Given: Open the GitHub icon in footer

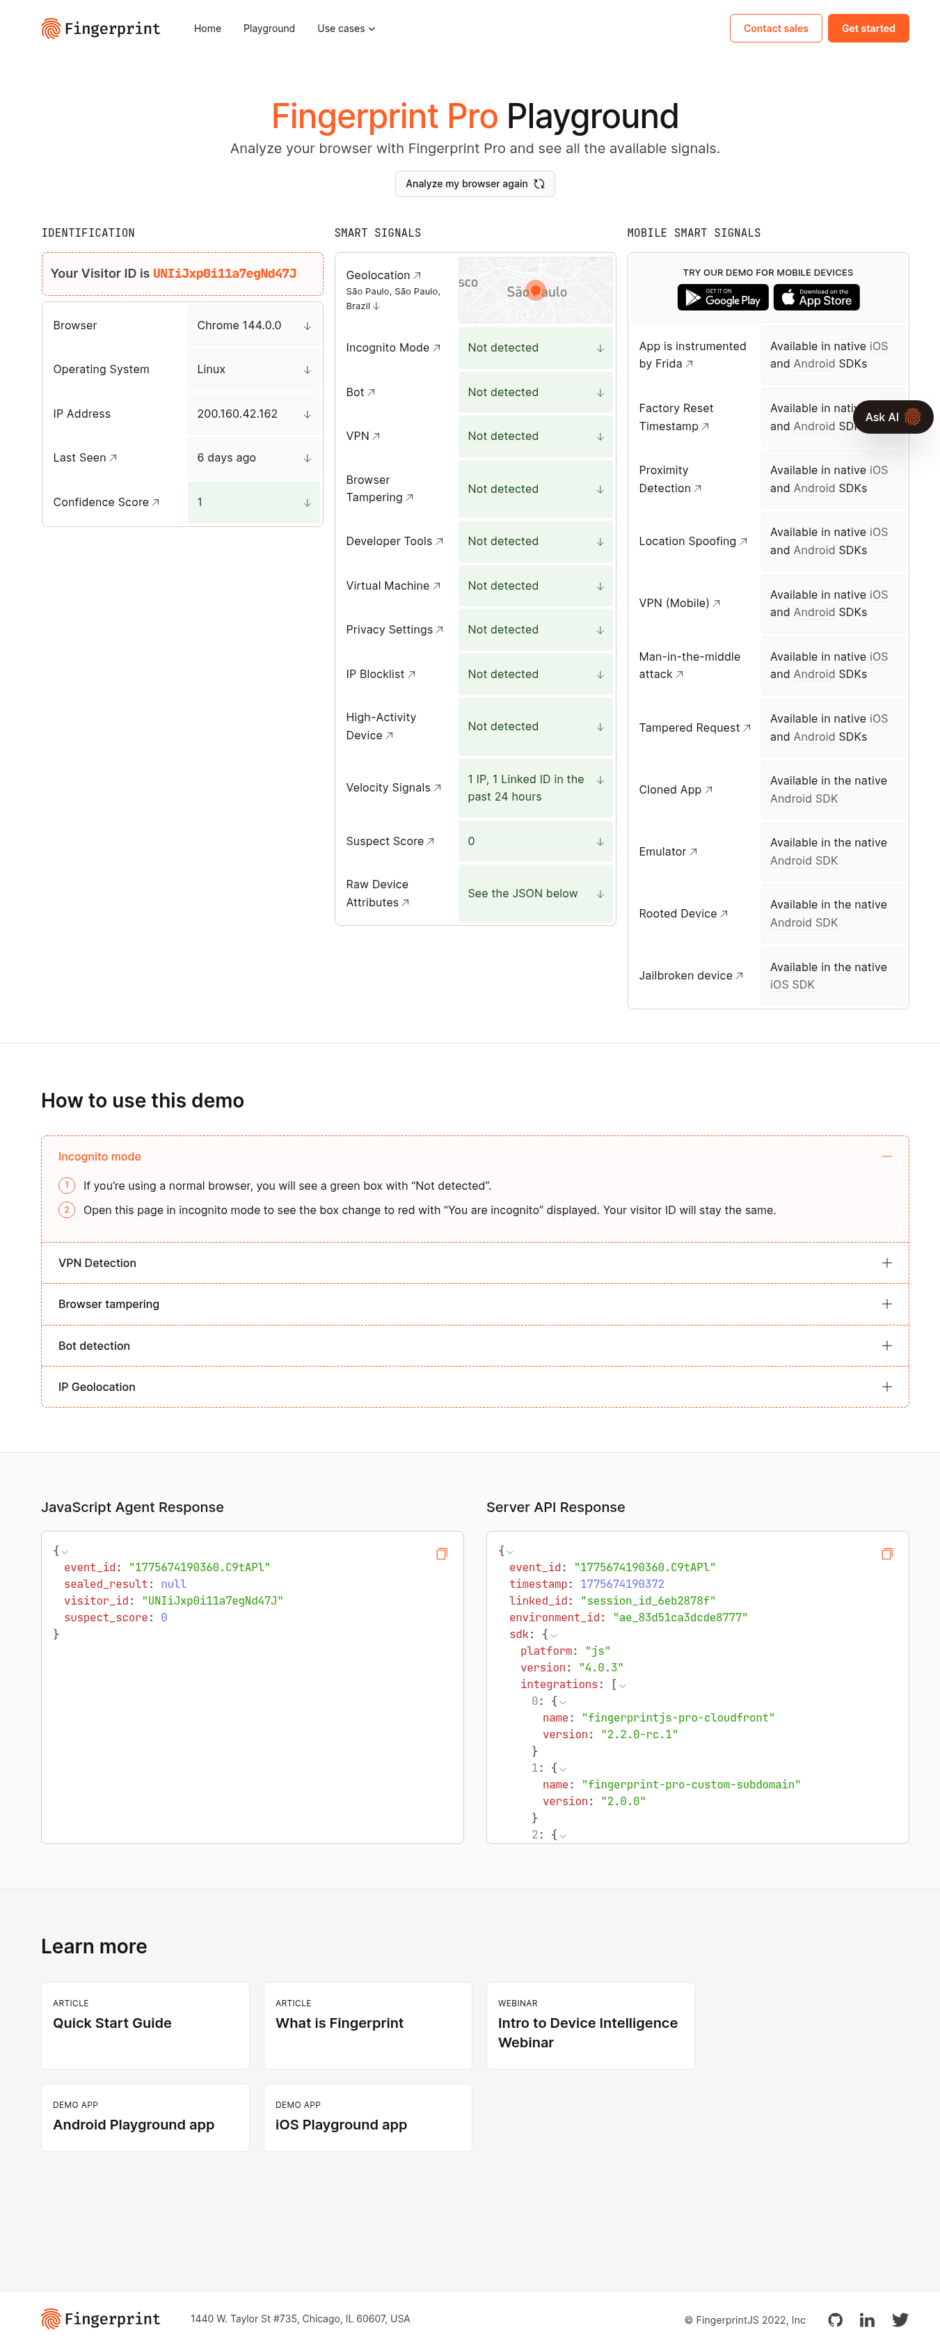Looking at the screenshot, I should [834, 2320].
